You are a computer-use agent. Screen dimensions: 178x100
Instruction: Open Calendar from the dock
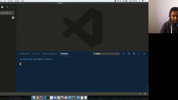pyautogui.click(x=66, y=97)
